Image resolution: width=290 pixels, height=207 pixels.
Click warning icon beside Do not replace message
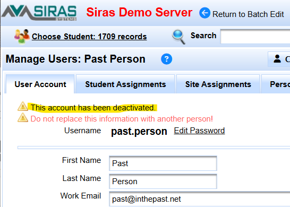click(23, 117)
